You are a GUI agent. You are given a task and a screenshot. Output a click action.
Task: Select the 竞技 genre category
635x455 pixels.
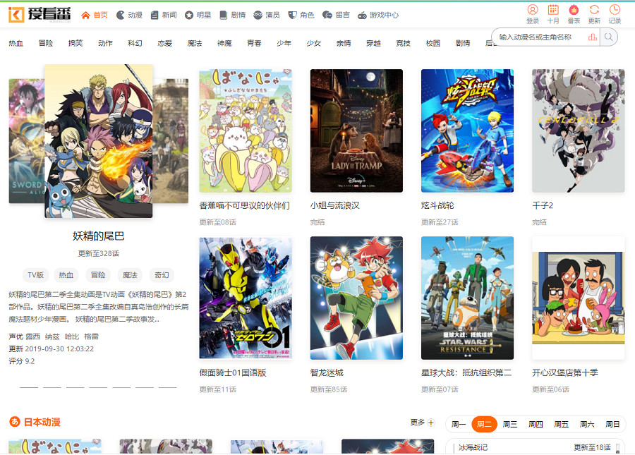(403, 43)
